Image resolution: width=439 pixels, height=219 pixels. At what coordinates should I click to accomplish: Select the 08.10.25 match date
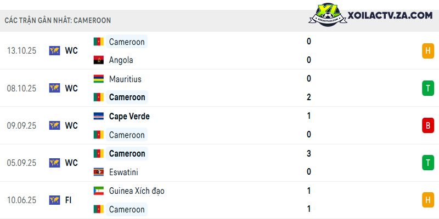pyautogui.click(x=21, y=88)
